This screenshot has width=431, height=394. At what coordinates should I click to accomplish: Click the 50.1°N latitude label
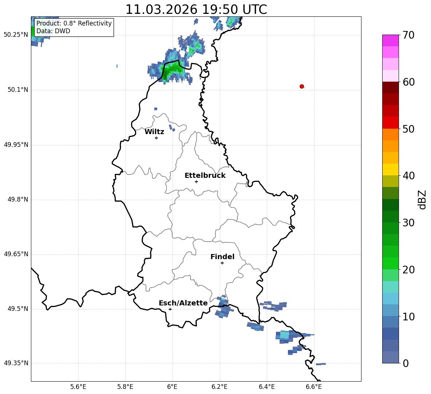pyautogui.click(x=18, y=90)
